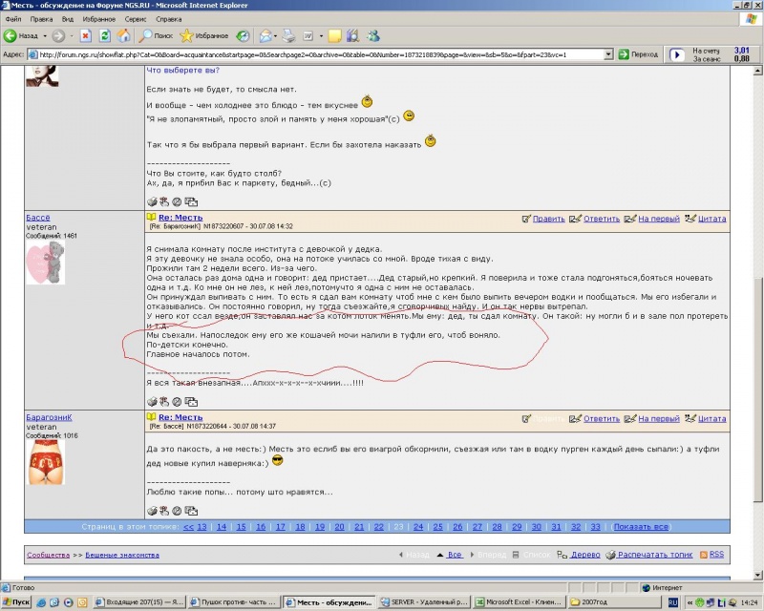Open Search (Поиск) in the toolbar

pos(158,36)
